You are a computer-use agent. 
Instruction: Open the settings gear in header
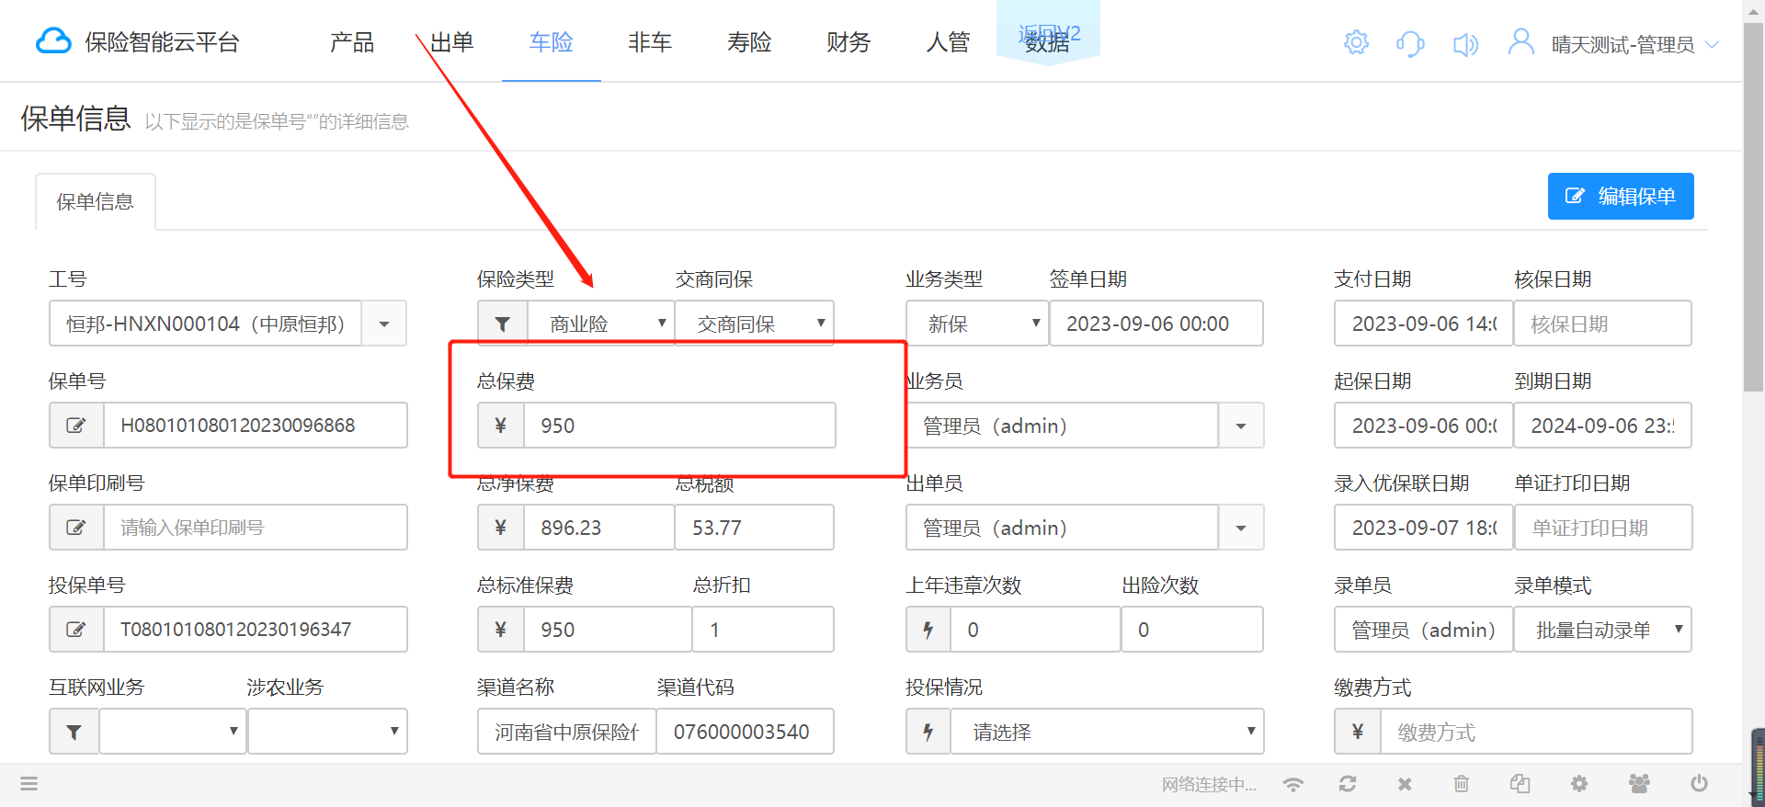point(1356,42)
